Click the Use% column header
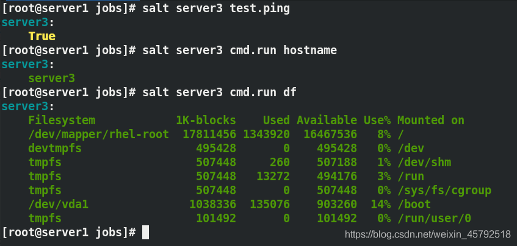The image size is (517, 246). [x=377, y=121]
